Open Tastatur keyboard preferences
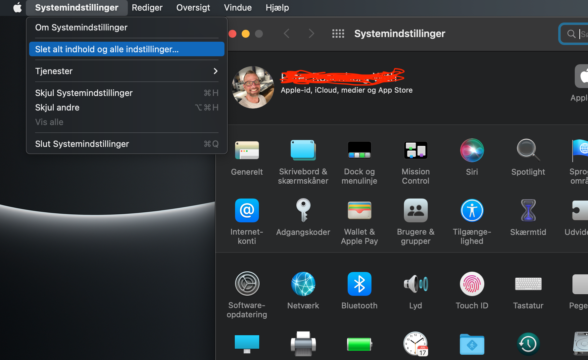The image size is (588, 360). click(528, 284)
